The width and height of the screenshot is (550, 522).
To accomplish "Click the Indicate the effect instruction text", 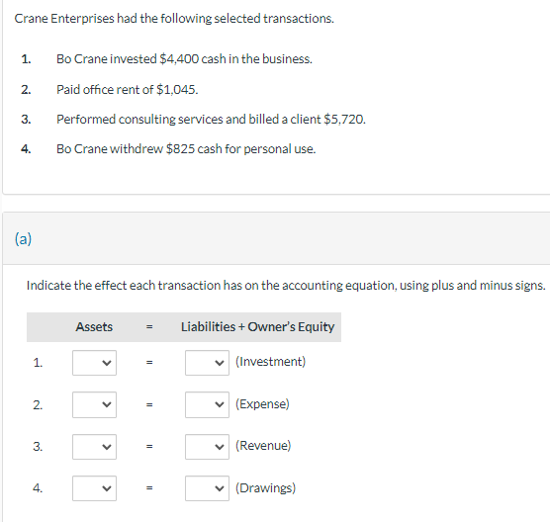I will click(x=286, y=286).
